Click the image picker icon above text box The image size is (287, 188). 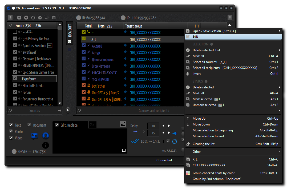click(x=123, y=124)
